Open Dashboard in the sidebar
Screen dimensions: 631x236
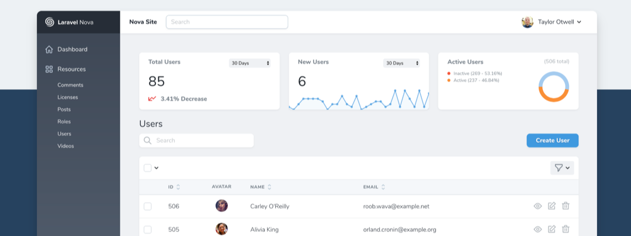[x=72, y=50]
